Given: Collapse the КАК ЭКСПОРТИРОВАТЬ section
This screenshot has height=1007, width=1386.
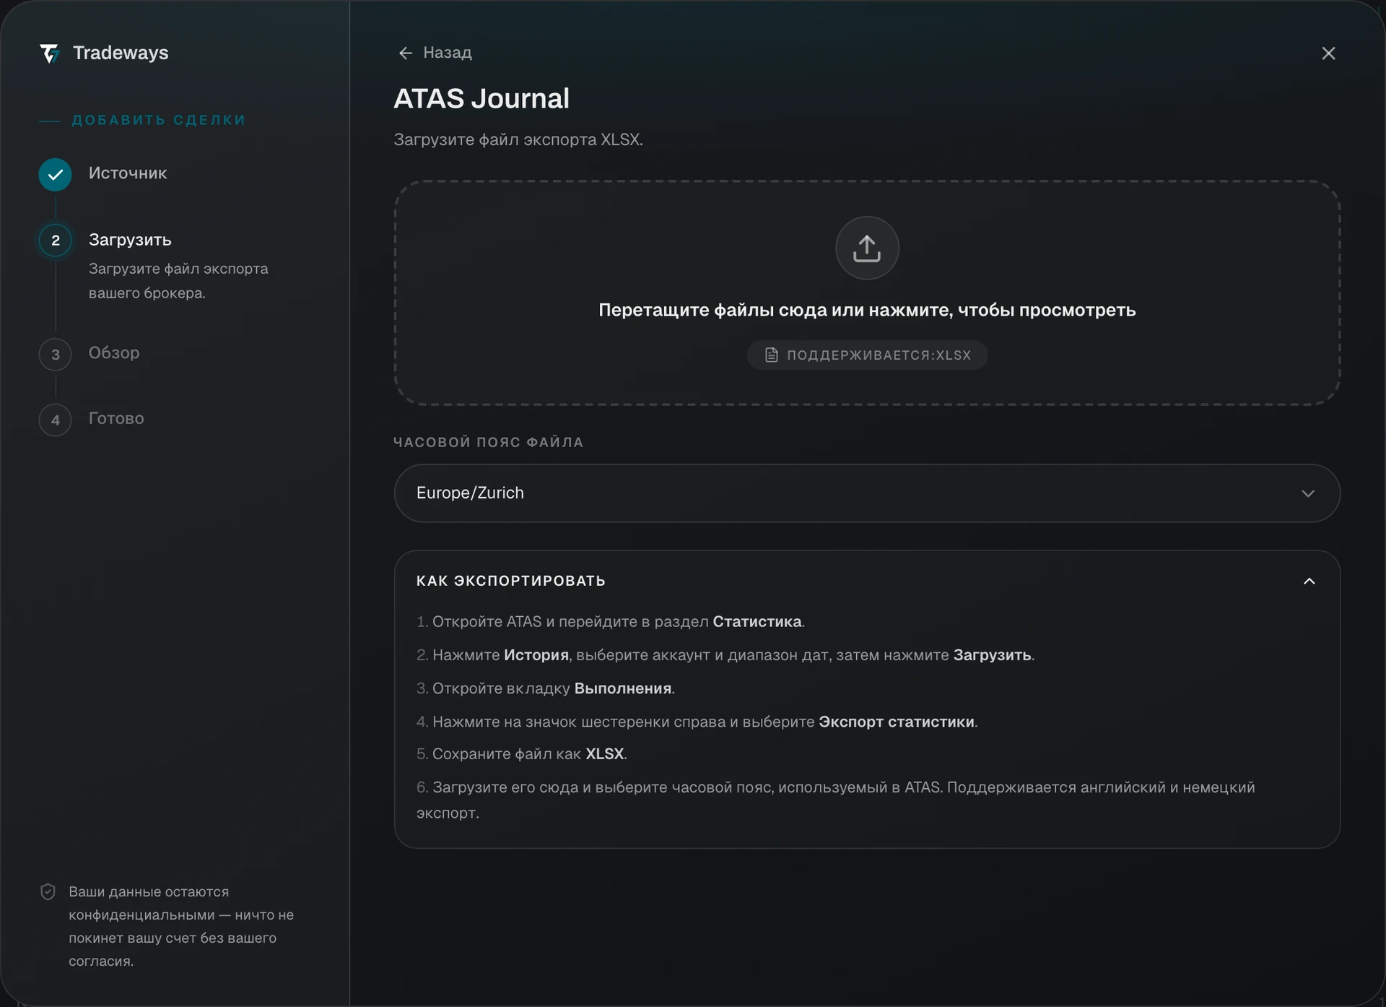Looking at the screenshot, I should [x=1309, y=581].
